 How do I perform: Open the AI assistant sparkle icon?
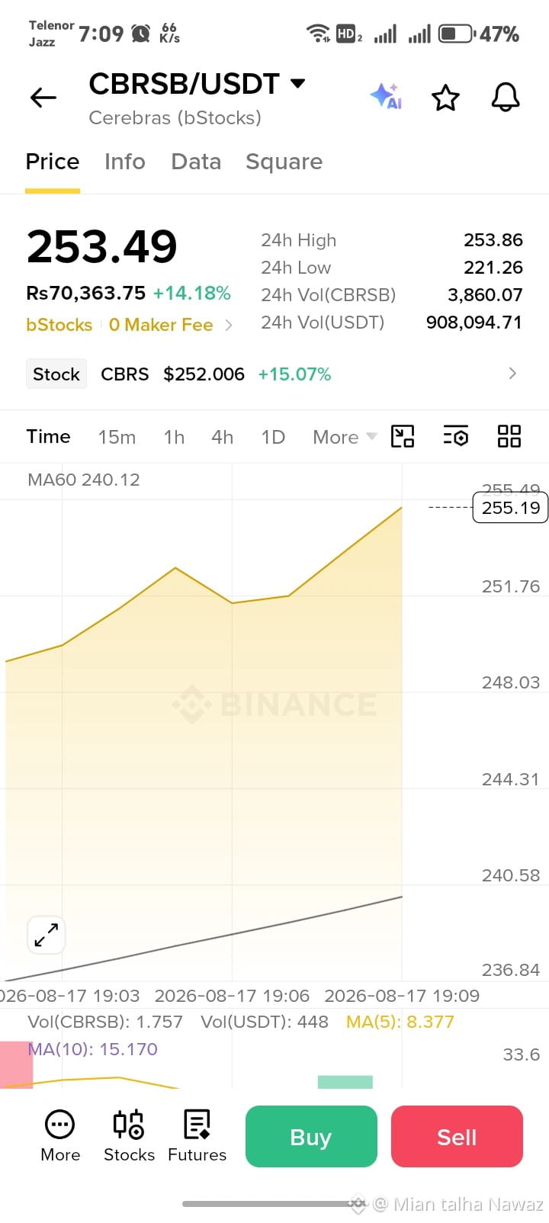pyautogui.click(x=386, y=96)
